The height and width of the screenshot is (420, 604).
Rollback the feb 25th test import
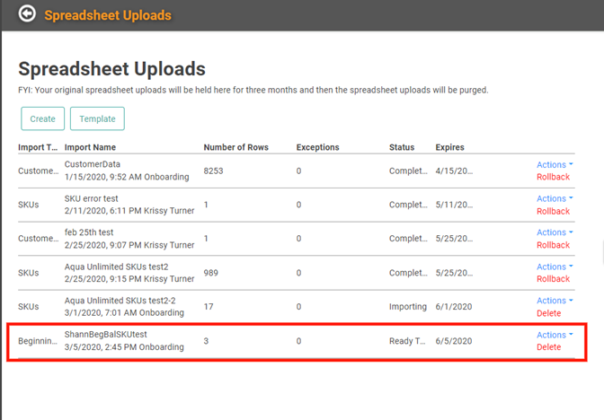[x=553, y=245]
